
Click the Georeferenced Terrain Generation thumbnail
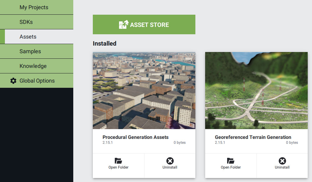[x=256, y=91]
